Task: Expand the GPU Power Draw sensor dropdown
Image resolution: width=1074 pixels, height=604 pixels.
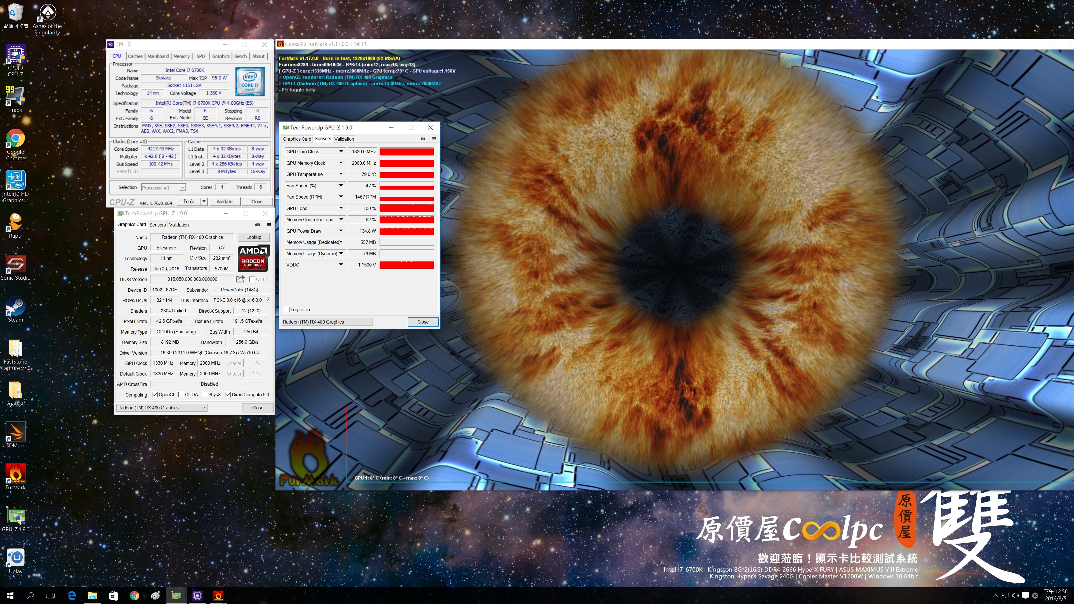Action: coord(341,231)
